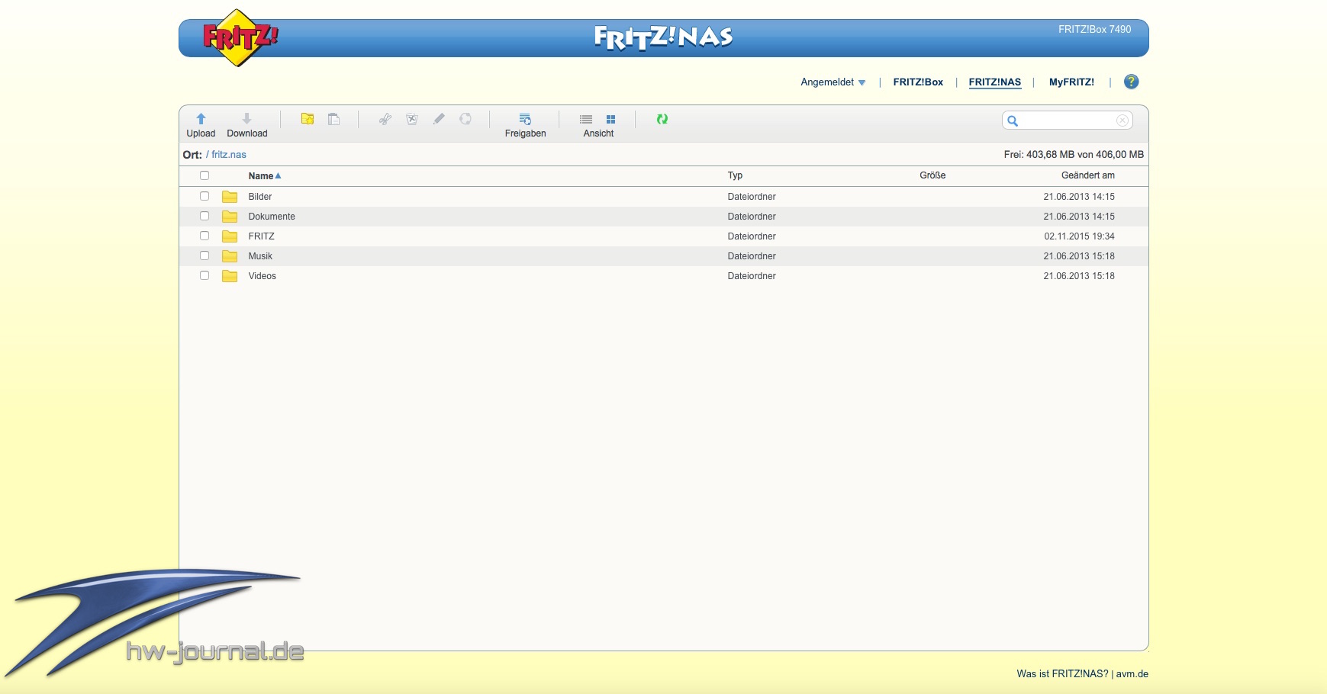Click the Videos folder icon

[x=230, y=276]
